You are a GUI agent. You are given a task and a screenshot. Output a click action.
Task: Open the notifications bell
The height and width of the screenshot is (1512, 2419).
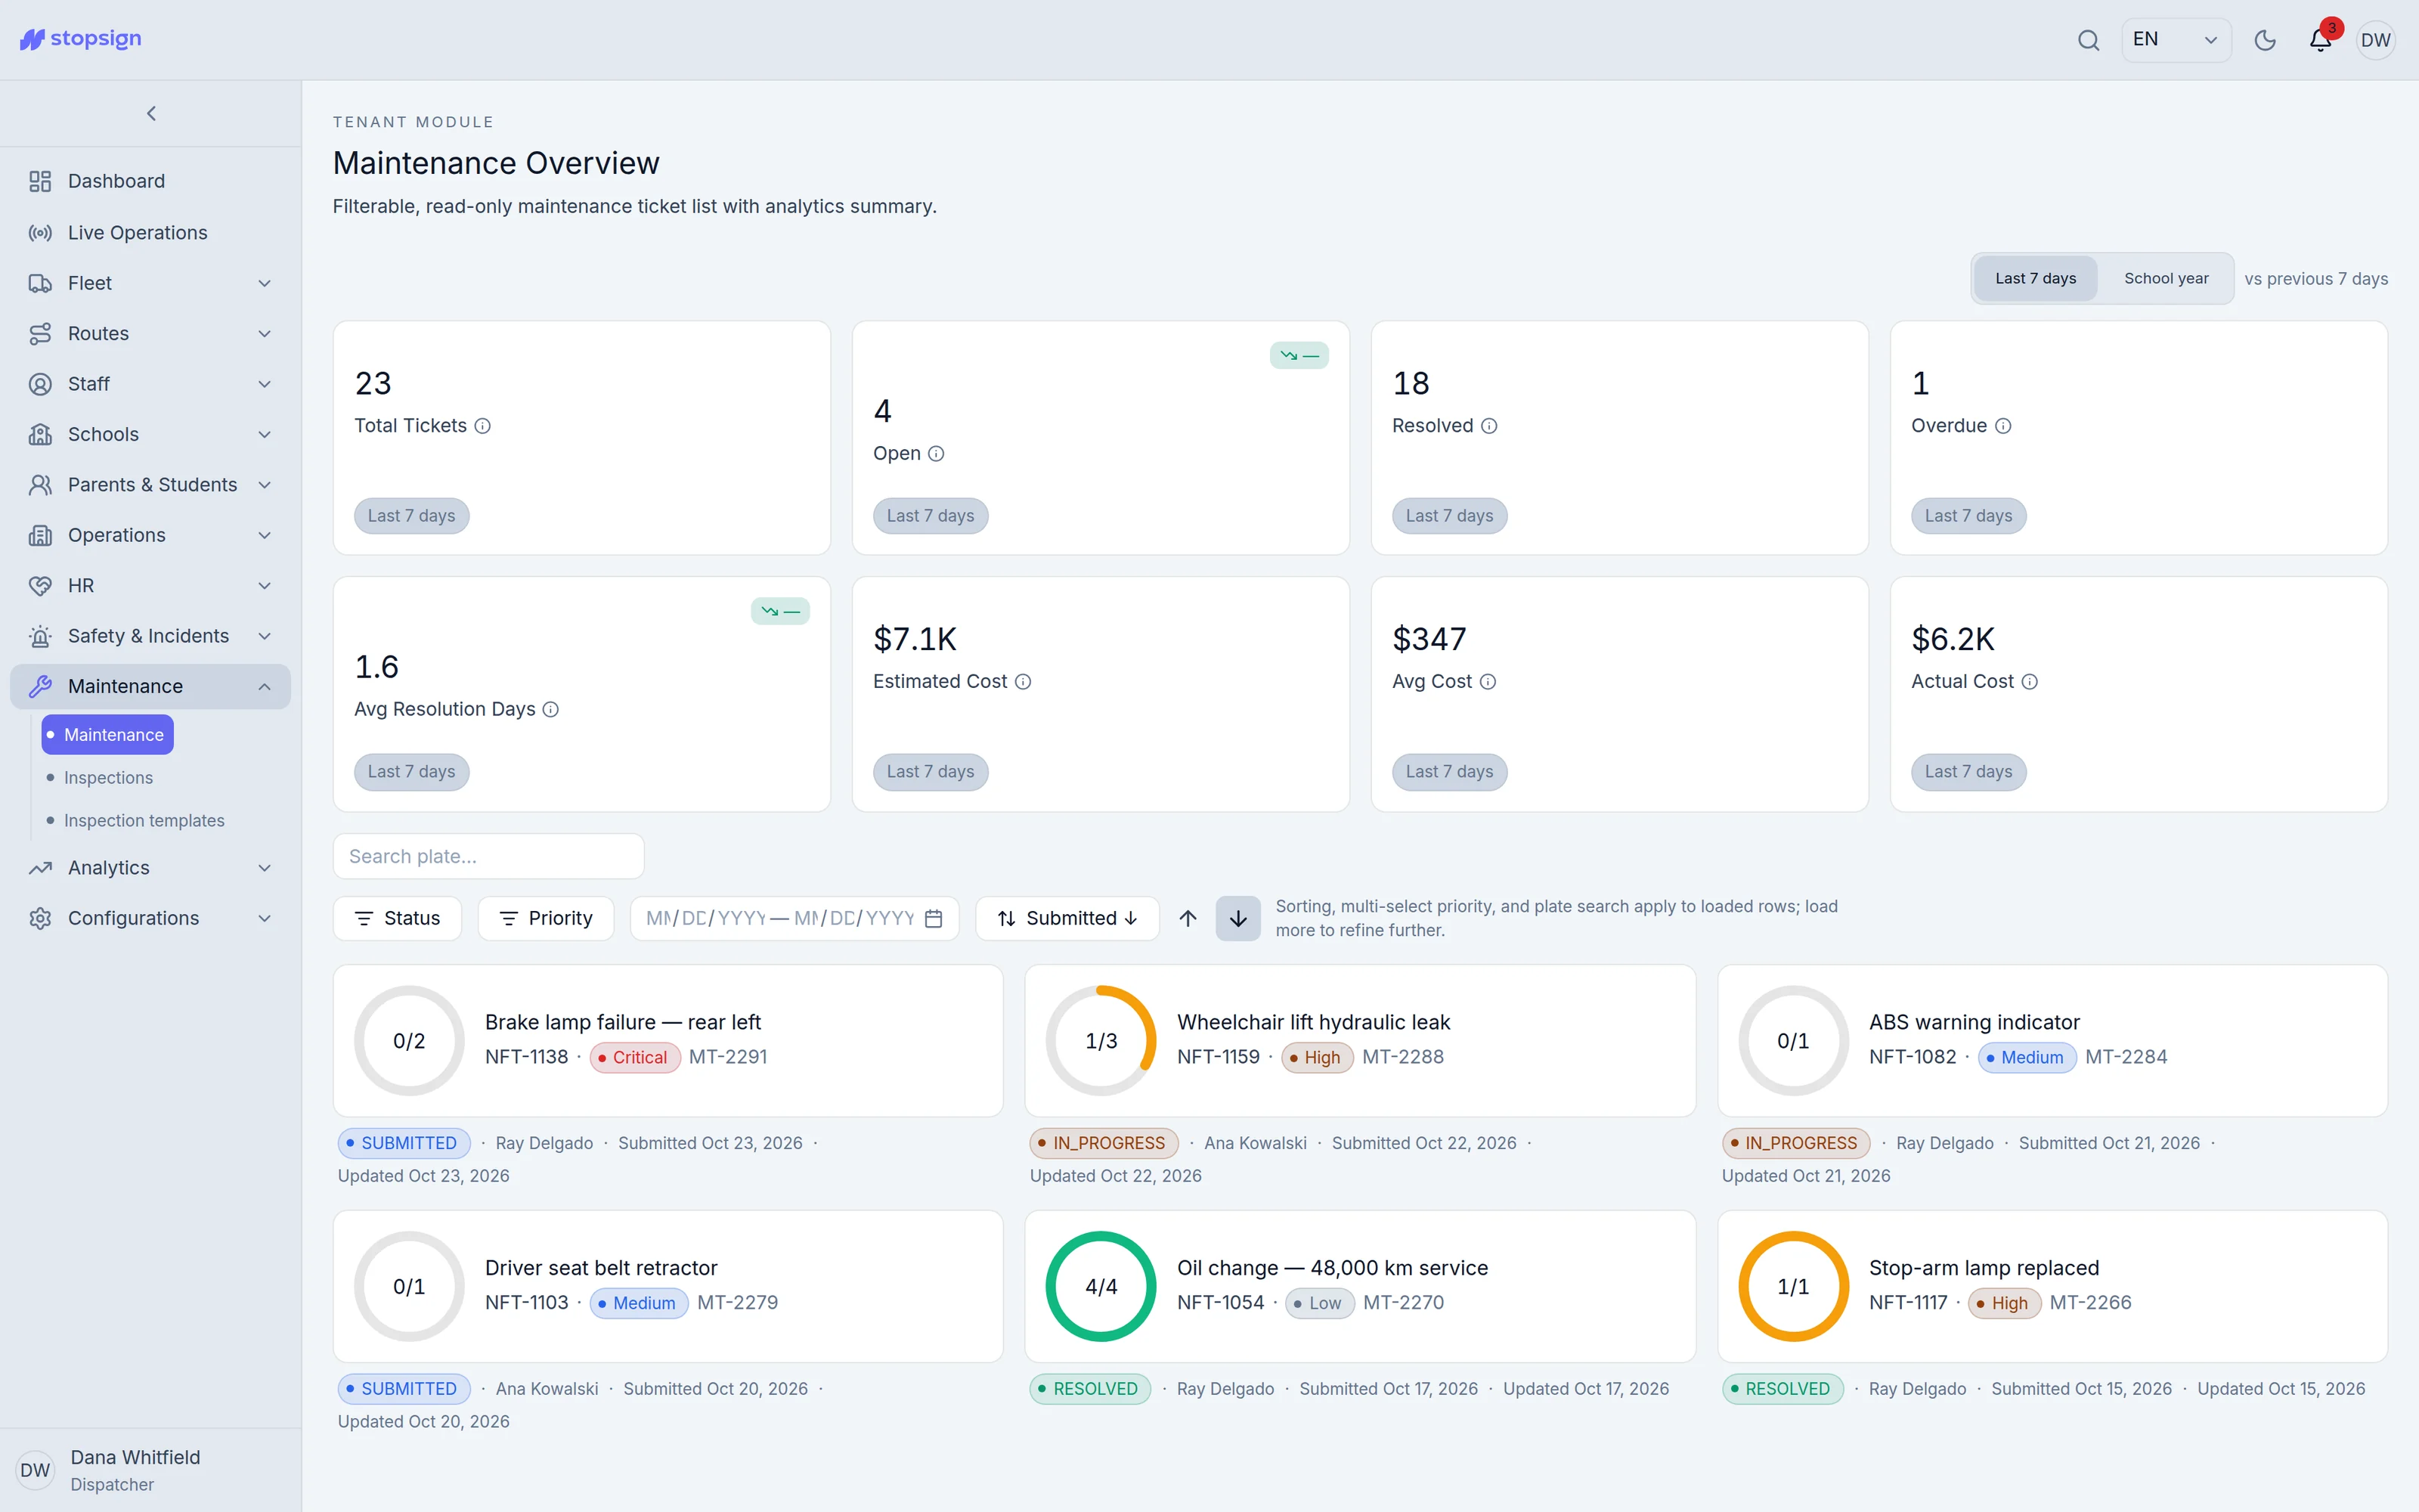click(2320, 40)
